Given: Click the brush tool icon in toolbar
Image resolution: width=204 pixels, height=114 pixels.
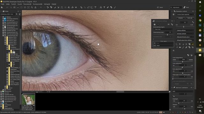Looking at the screenshot, I should tap(108, 7).
